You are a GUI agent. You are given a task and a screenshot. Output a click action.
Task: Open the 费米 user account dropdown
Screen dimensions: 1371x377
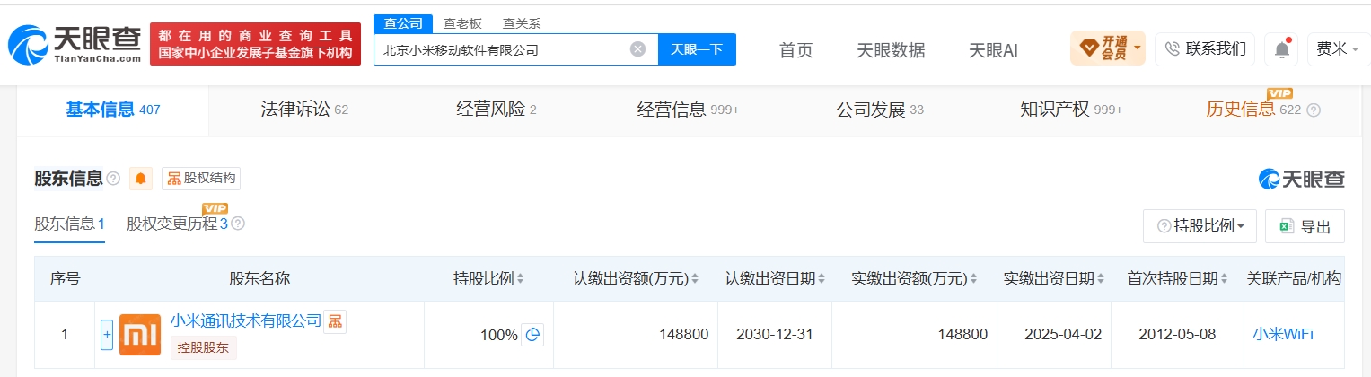1337,48
